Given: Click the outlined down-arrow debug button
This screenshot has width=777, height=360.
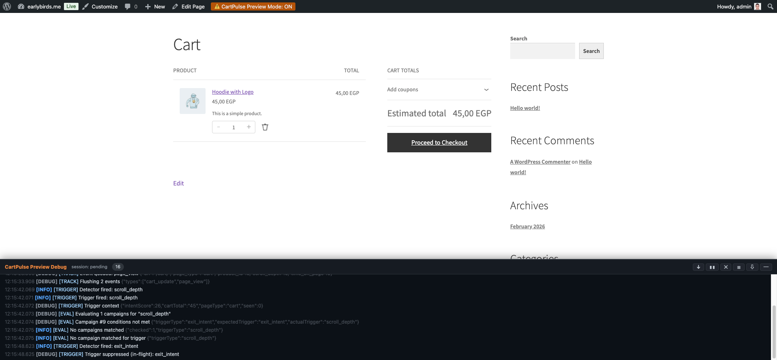Looking at the screenshot, I should pos(752,267).
